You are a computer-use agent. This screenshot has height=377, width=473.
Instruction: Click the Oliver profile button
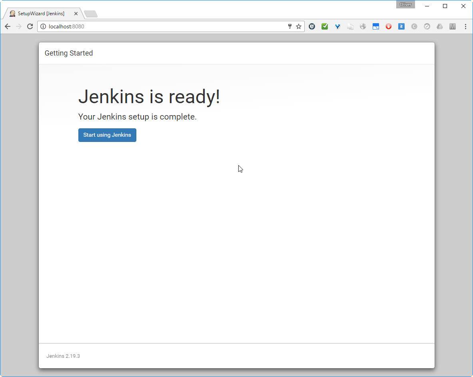click(x=405, y=4)
